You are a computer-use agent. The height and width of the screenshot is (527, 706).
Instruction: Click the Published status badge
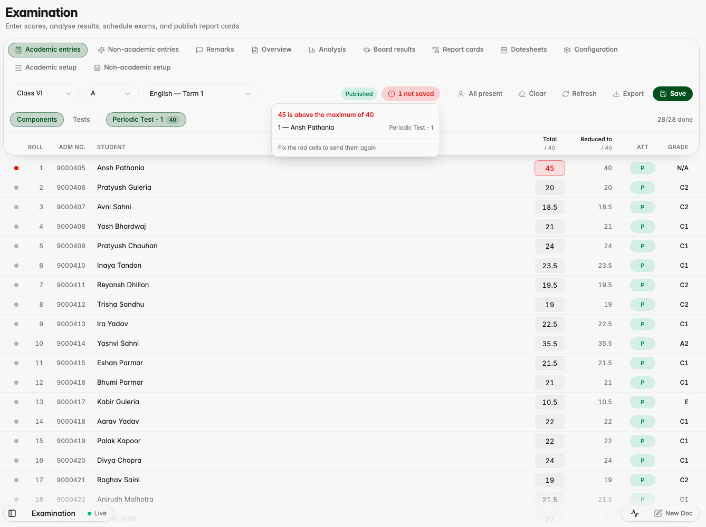pos(359,94)
